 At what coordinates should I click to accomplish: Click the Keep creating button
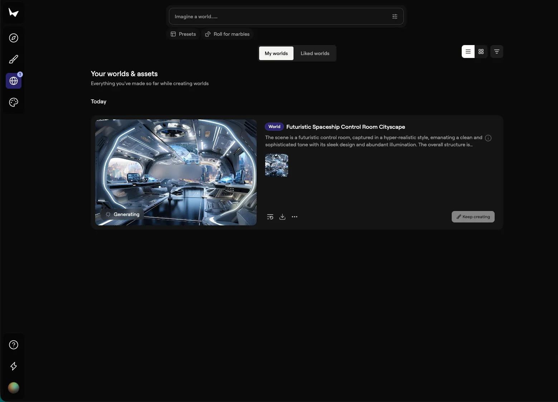point(473,217)
